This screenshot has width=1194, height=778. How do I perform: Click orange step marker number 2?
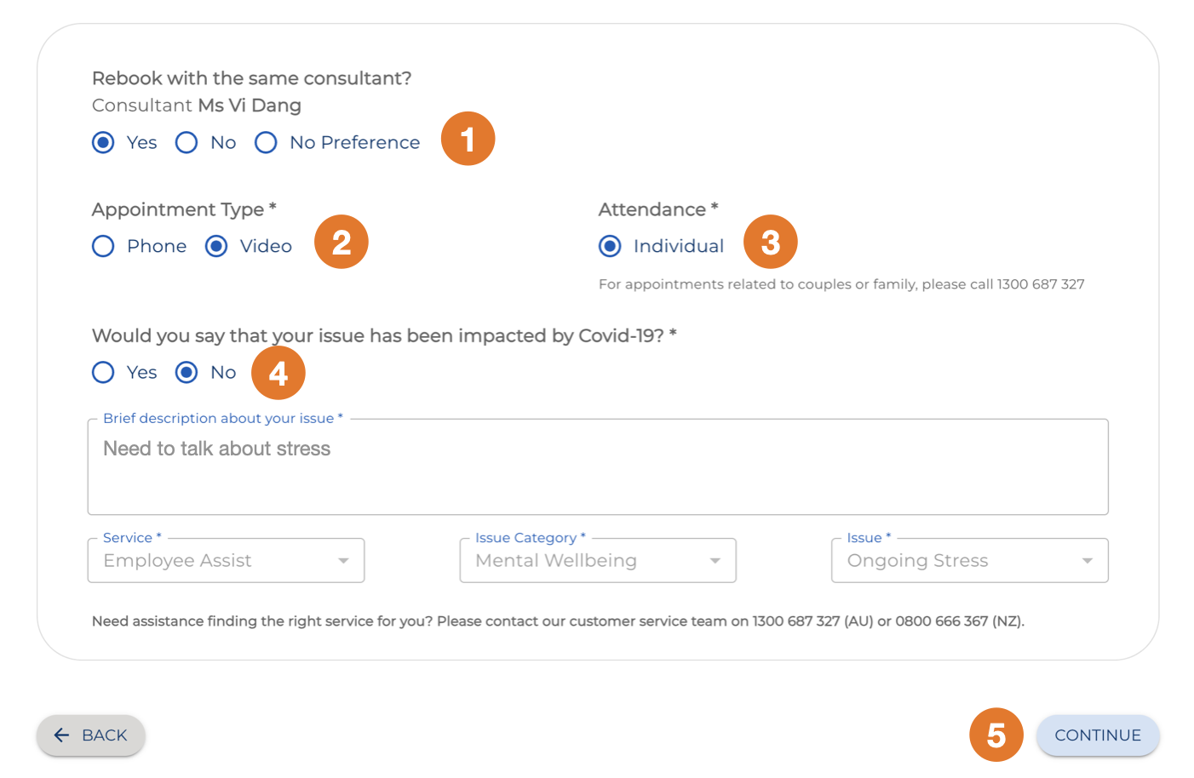[x=341, y=242]
